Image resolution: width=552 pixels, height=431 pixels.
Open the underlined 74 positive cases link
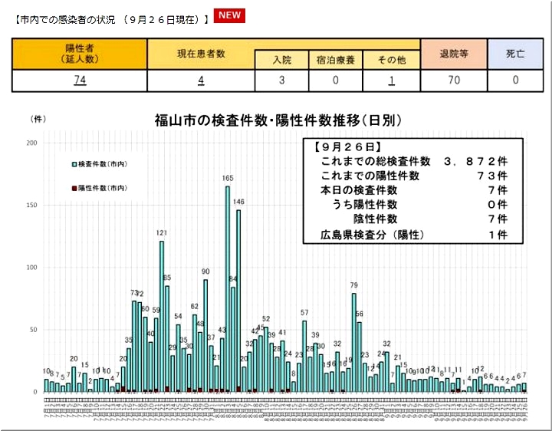(x=79, y=81)
